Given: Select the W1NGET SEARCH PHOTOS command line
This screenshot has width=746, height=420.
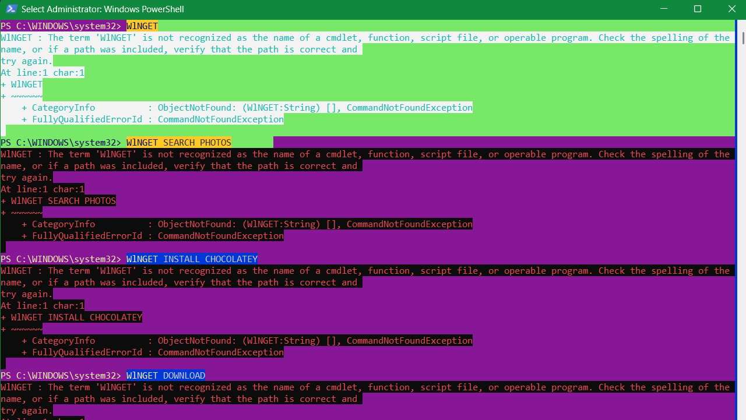Looking at the screenshot, I should point(178,142).
